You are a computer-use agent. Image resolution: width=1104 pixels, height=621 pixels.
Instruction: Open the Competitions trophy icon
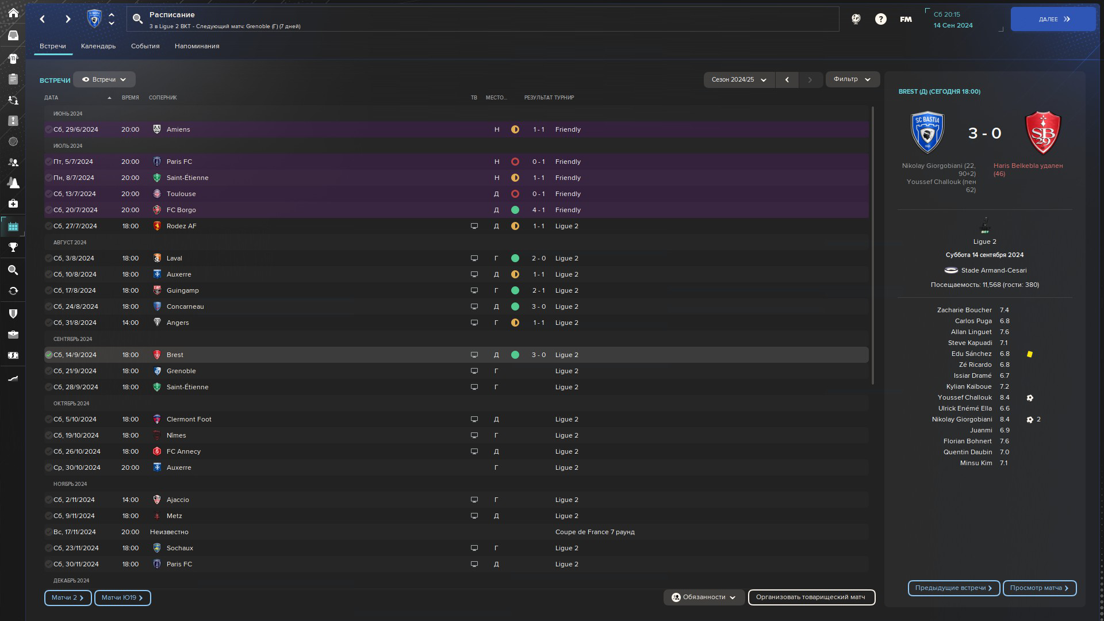(13, 247)
